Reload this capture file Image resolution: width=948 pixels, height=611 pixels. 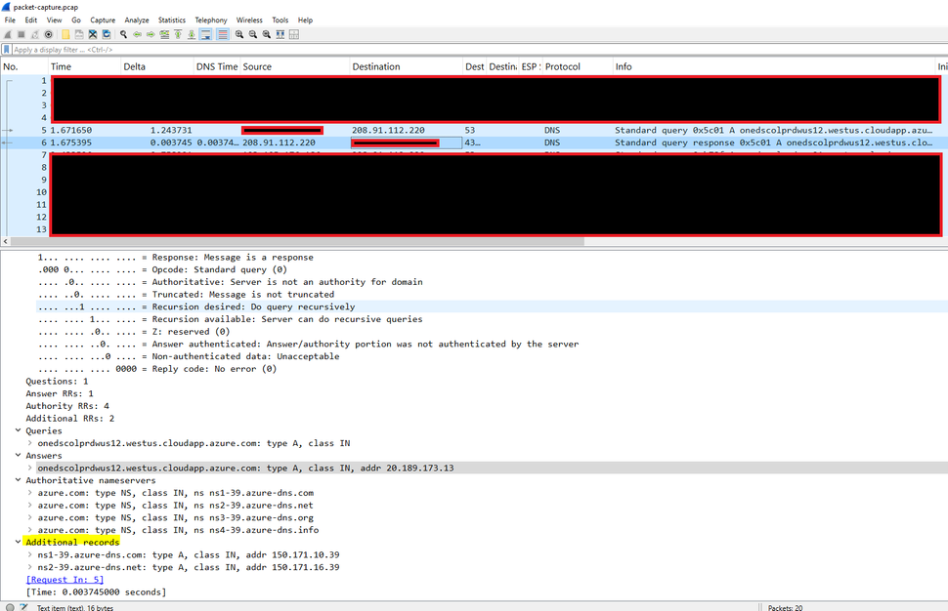click(x=107, y=34)
